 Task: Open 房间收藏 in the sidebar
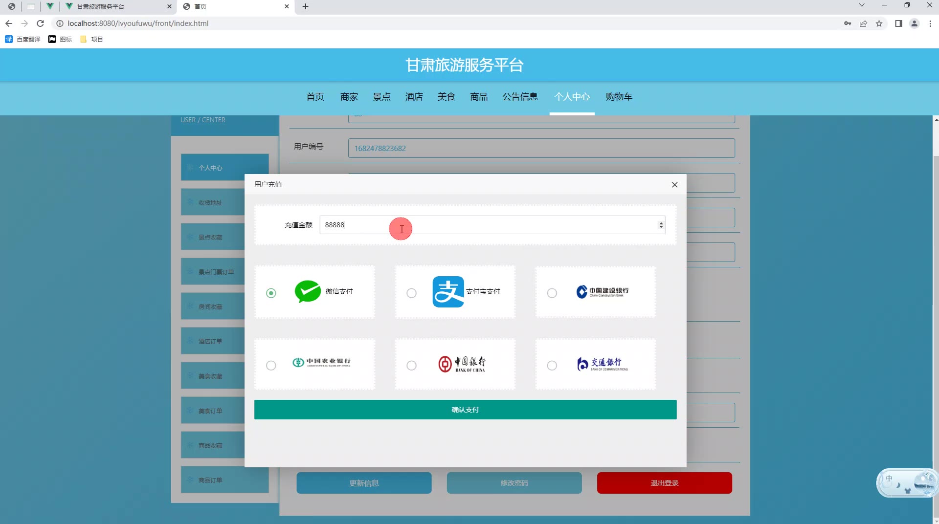[x=213, y=306]
